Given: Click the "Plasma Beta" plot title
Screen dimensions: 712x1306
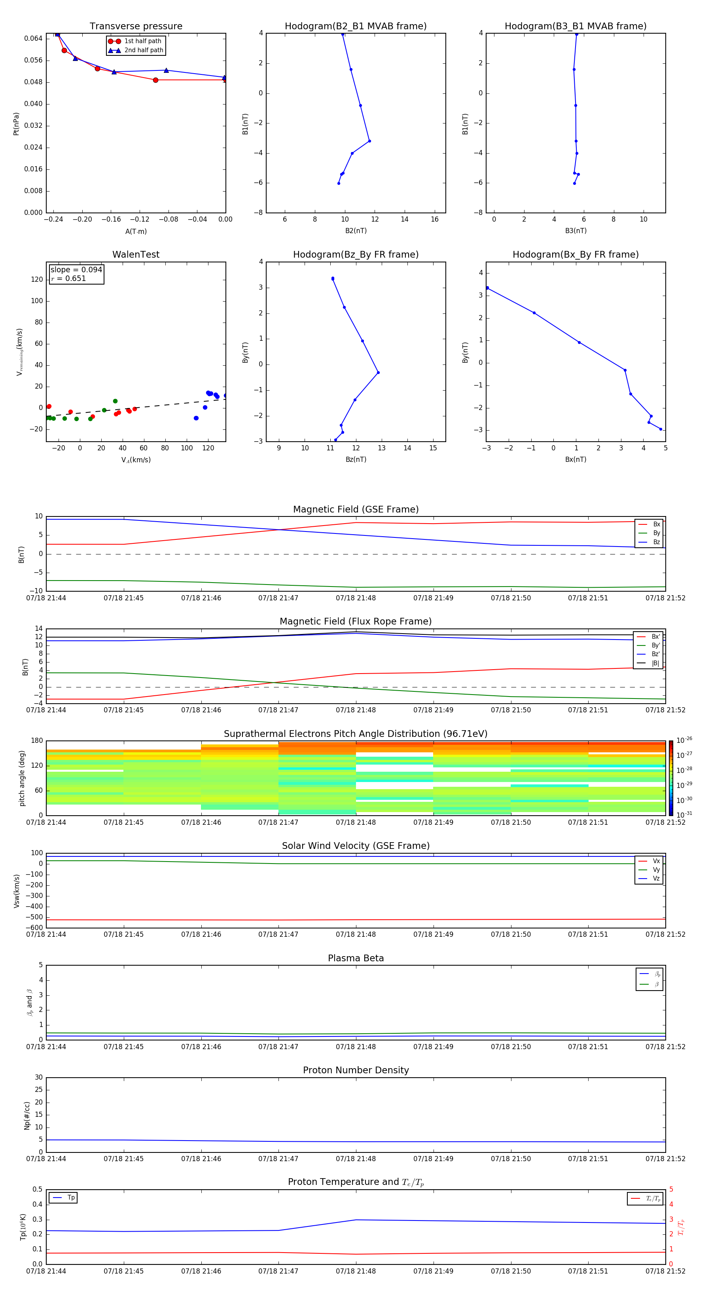Looking at the screenshot, I should pyautogui.click(x=356, y=958).
